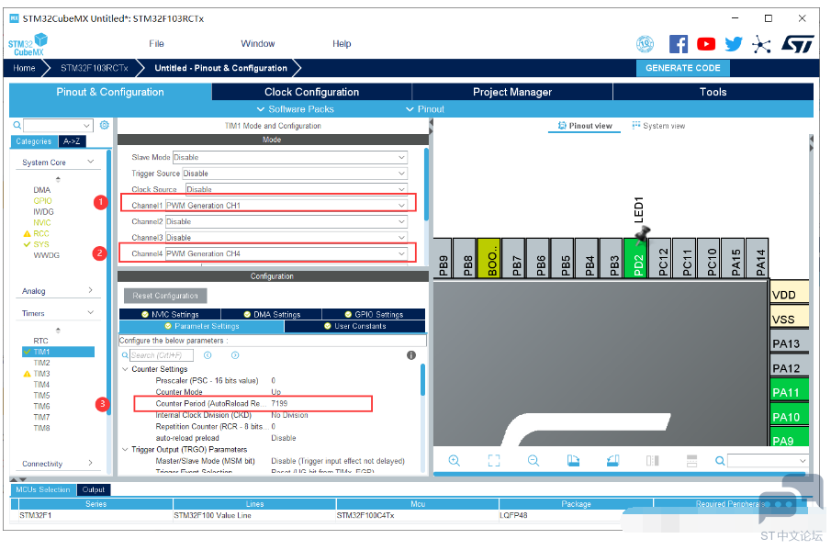Go to the Home breadcrumb

click(24, 68)
